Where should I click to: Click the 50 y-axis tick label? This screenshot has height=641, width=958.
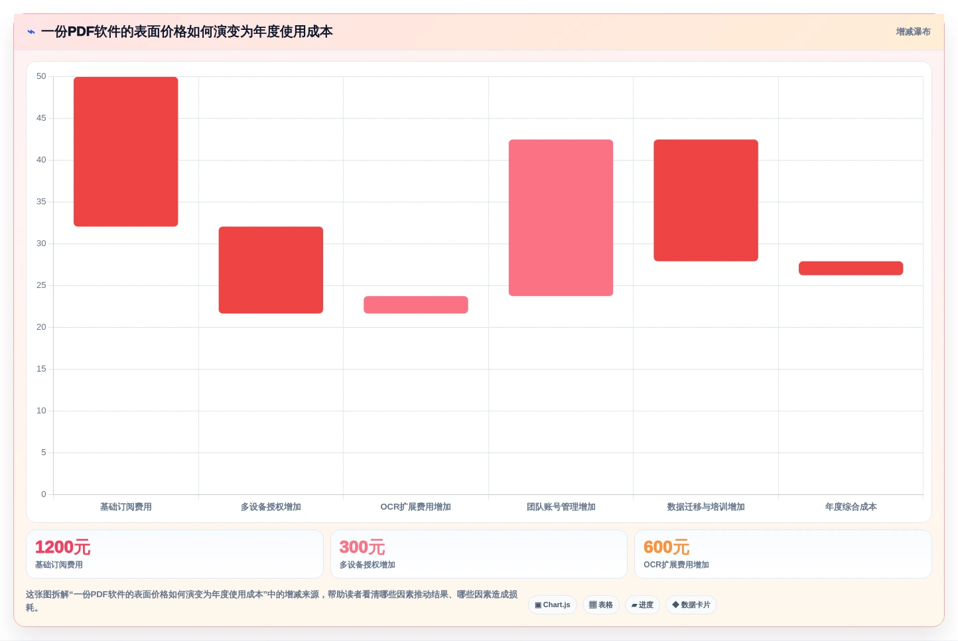click(x=41, y=76)
